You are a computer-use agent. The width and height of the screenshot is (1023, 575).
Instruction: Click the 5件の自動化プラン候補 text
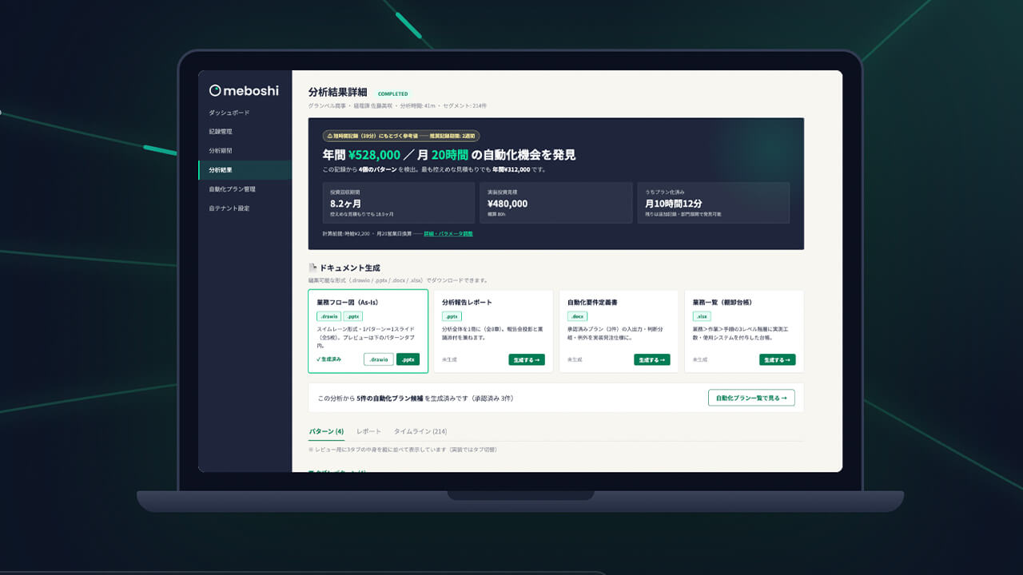(389, 398)
